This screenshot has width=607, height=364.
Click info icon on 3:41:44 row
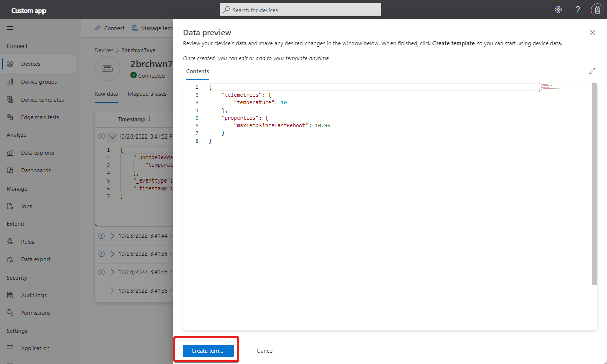[x=101, y=236]
